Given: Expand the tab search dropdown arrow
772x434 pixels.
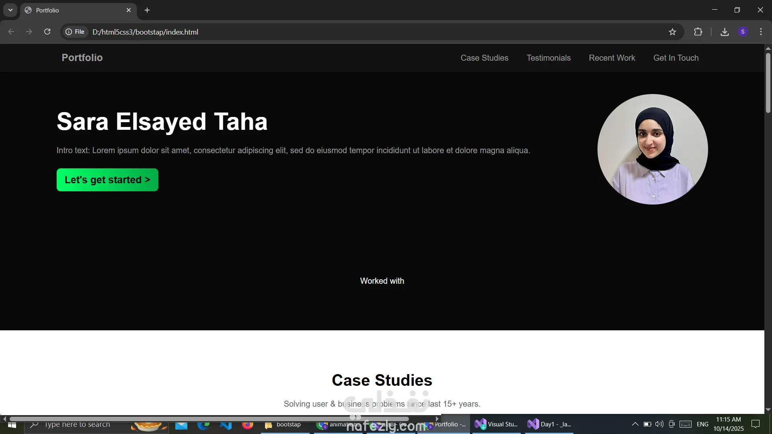Looking at the screenshot, I should coord(10,10).
